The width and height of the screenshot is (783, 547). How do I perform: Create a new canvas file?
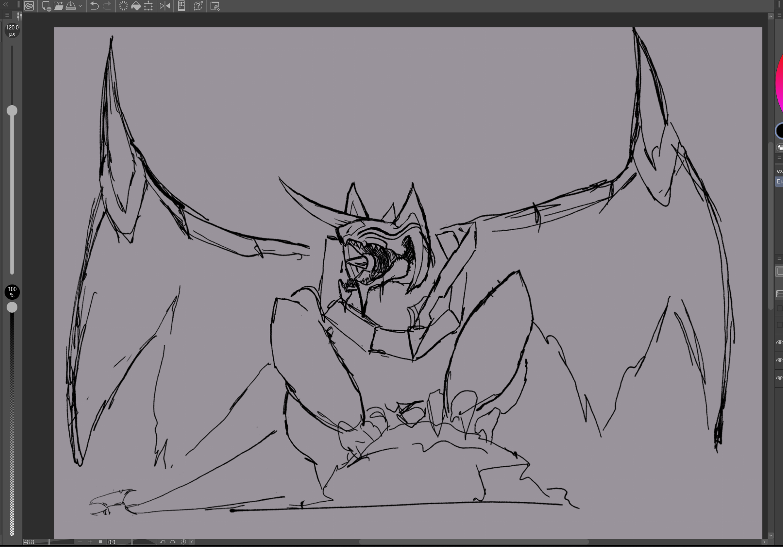pos(46,6)
